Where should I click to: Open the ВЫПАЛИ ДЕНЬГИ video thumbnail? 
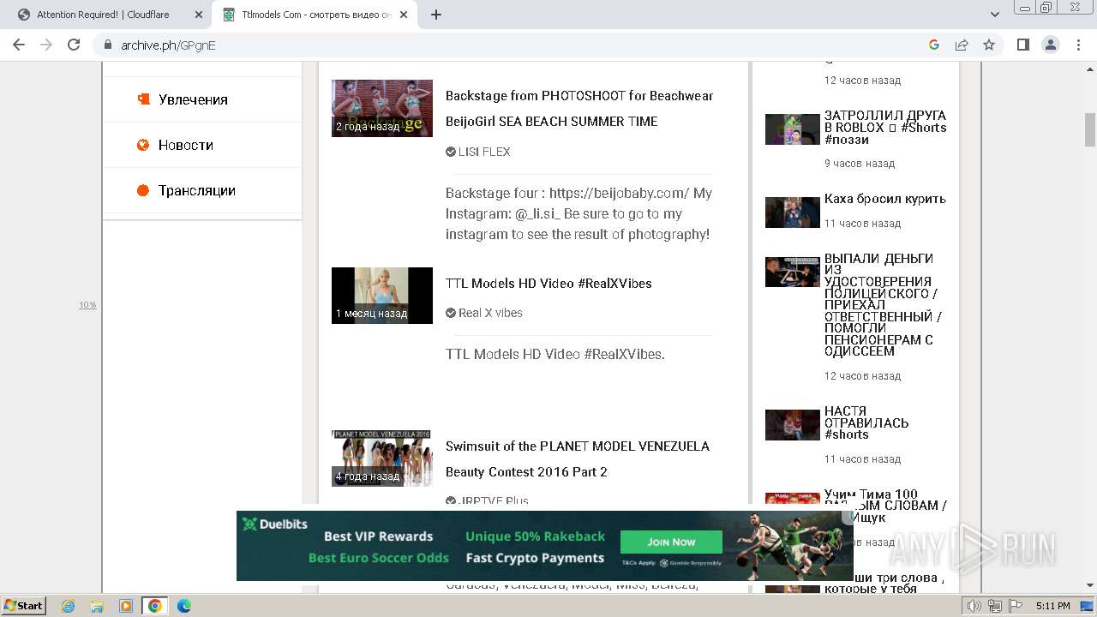[x=793, y=272]
